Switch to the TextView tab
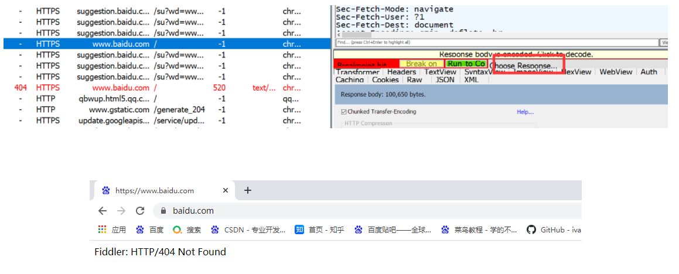 (x=441, y=72)
